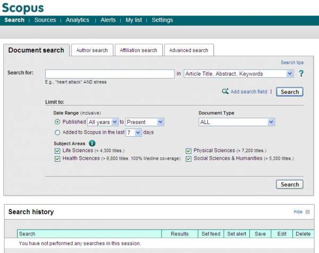Select the Published date range radio button
The width and height of the screenshot is (319, 253).
57,122
